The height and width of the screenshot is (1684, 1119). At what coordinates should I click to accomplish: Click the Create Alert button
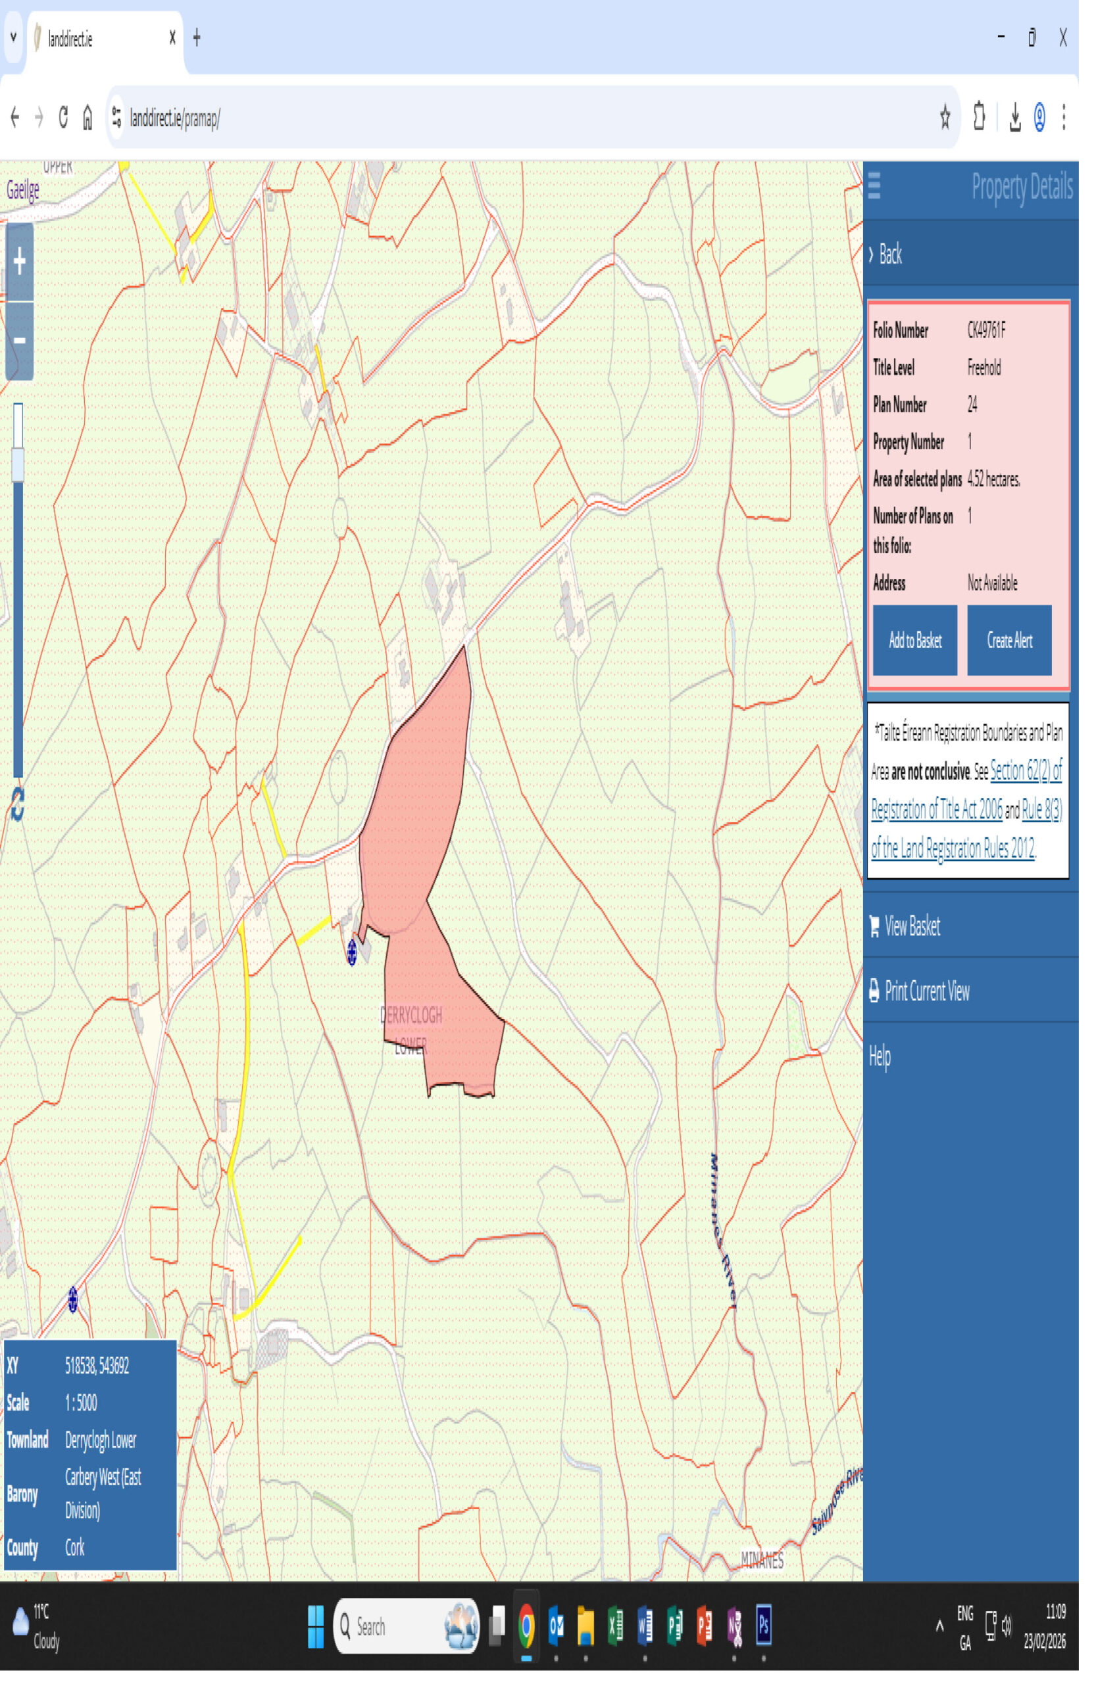[x=1009, y=640]
